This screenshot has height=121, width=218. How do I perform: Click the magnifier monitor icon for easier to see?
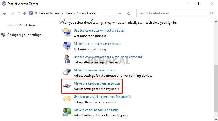point(67,46)
